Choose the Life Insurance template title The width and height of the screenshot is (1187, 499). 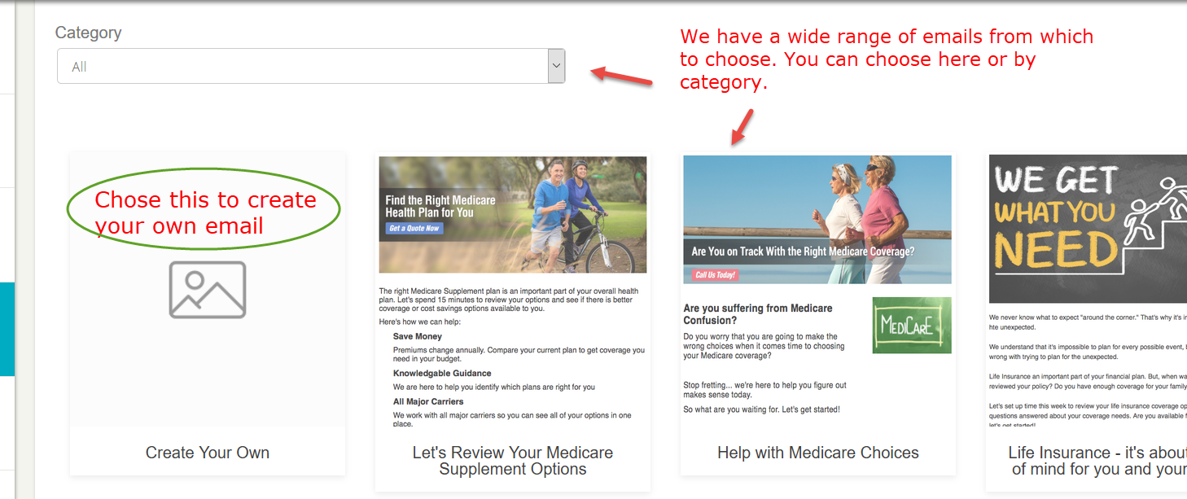(1097, 461)
